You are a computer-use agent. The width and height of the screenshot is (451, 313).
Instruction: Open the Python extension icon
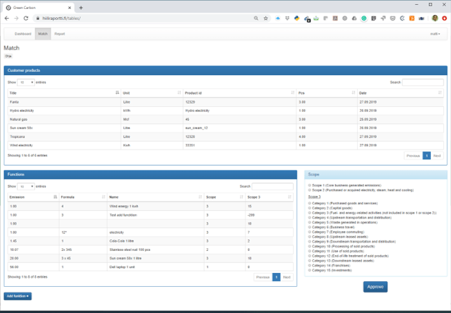pos(297,18)
